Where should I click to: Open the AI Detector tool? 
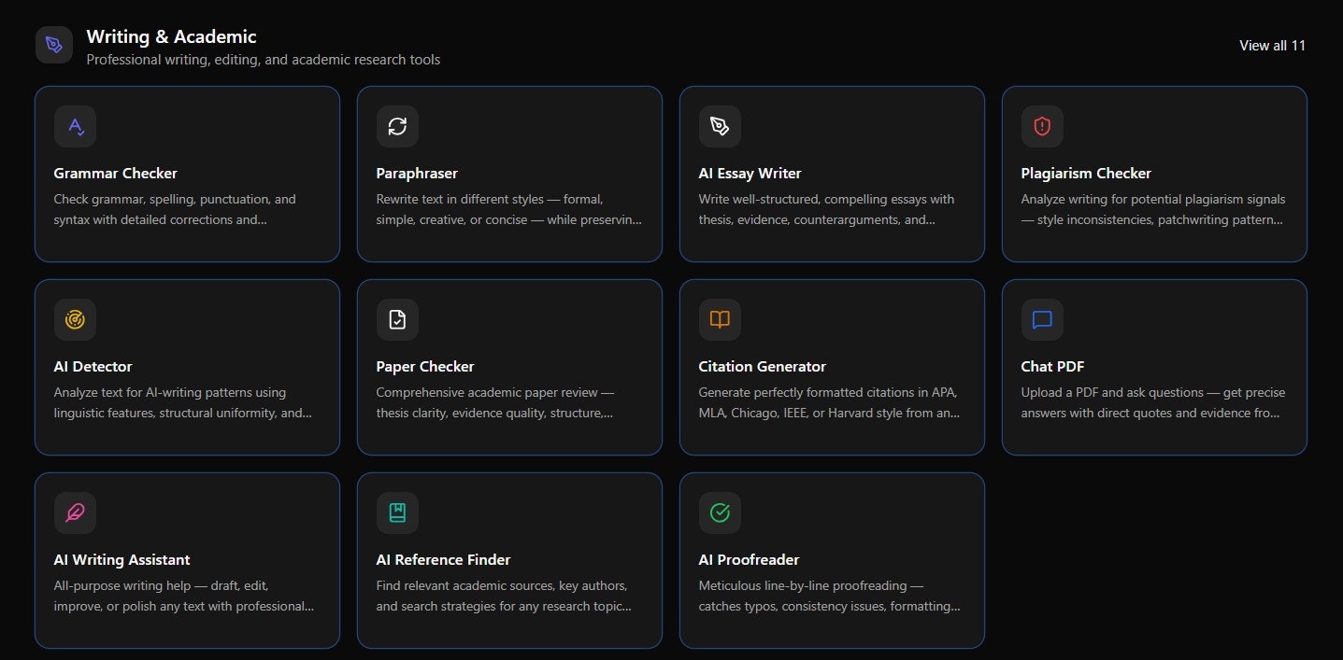point(187,367)
